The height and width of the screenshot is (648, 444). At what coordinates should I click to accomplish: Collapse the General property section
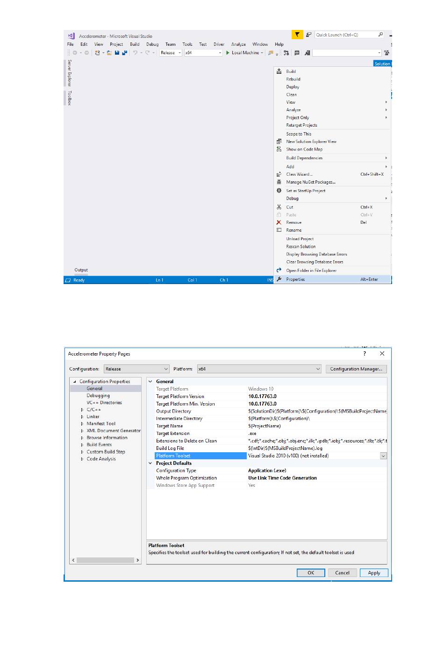point(150,382)
